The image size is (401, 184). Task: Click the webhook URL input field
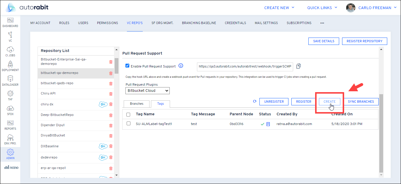(x=245, y=67)
